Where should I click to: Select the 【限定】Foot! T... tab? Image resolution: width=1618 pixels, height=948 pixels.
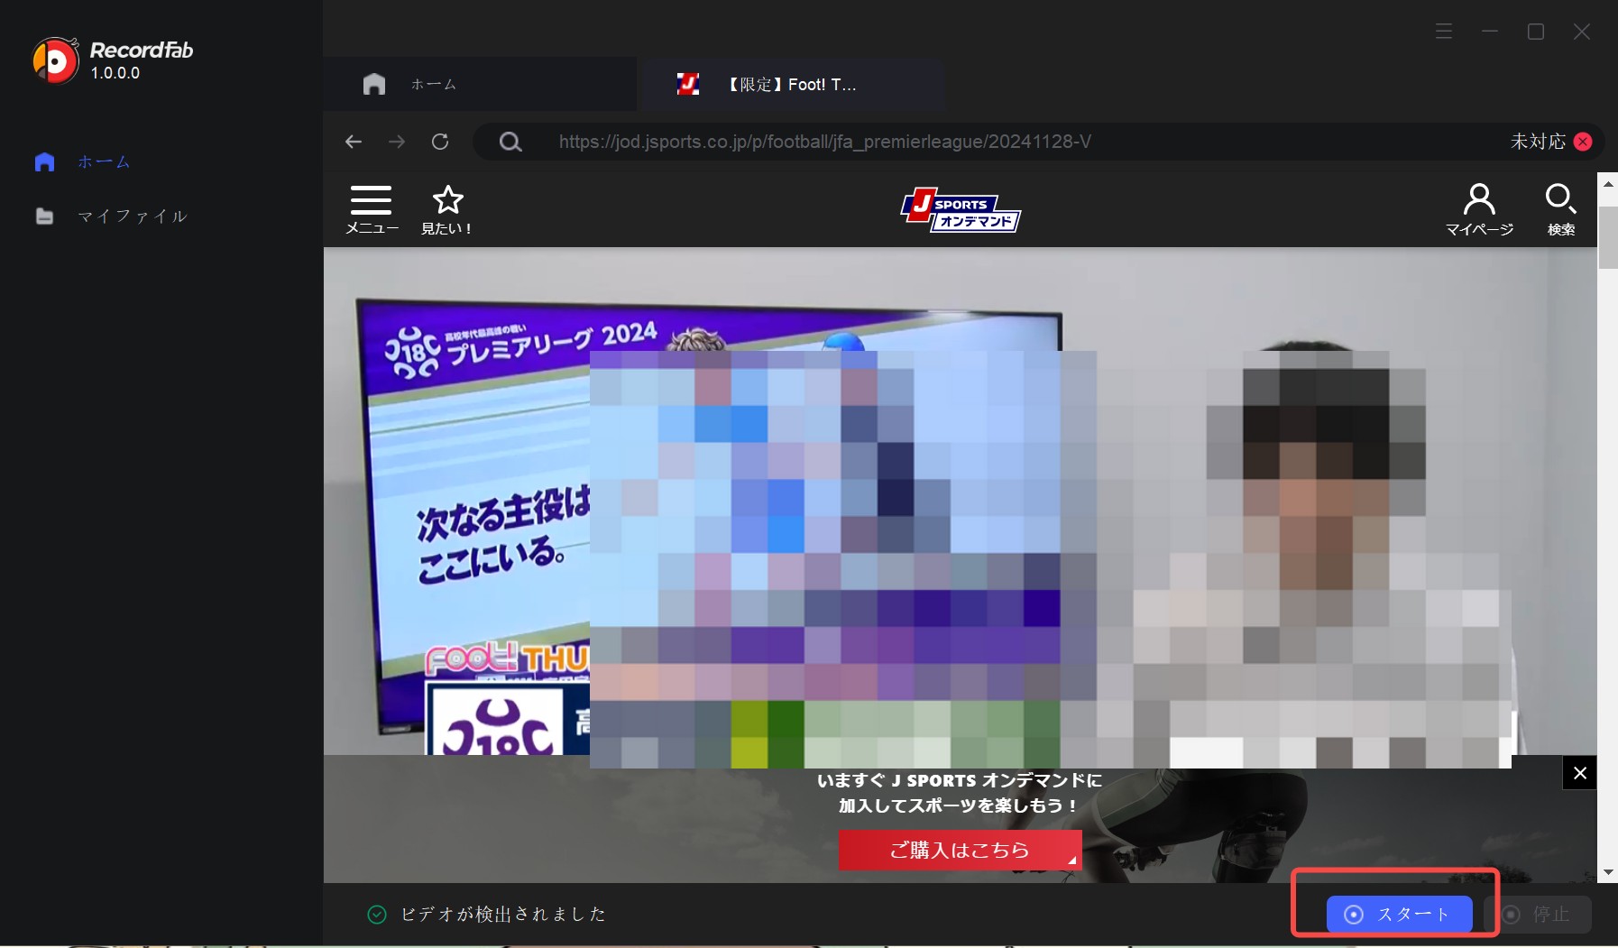(x=792, y=85)
